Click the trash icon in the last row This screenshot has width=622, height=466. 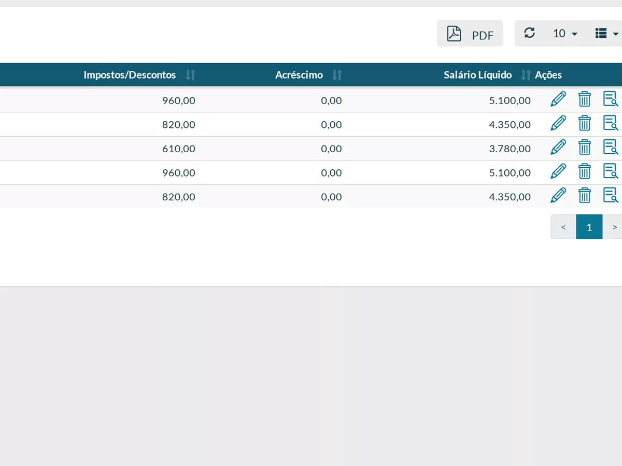pyautogui.click(x=585, y=195)
